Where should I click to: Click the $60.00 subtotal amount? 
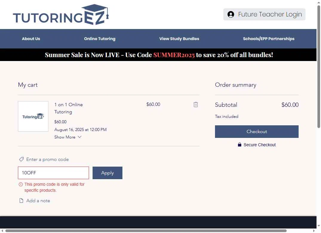pos(290,105)
